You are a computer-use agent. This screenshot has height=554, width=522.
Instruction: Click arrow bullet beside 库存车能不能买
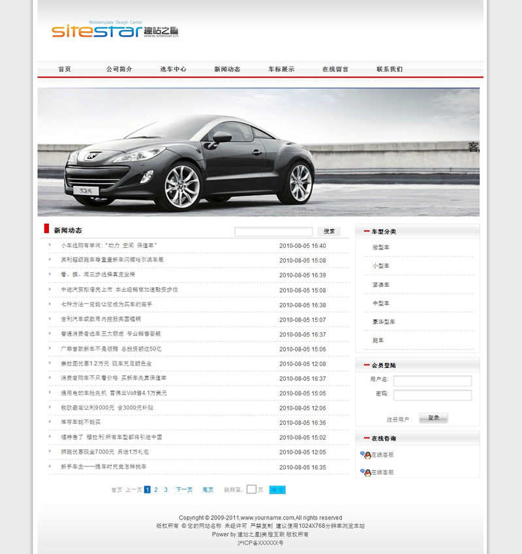[x=50, y=422]
